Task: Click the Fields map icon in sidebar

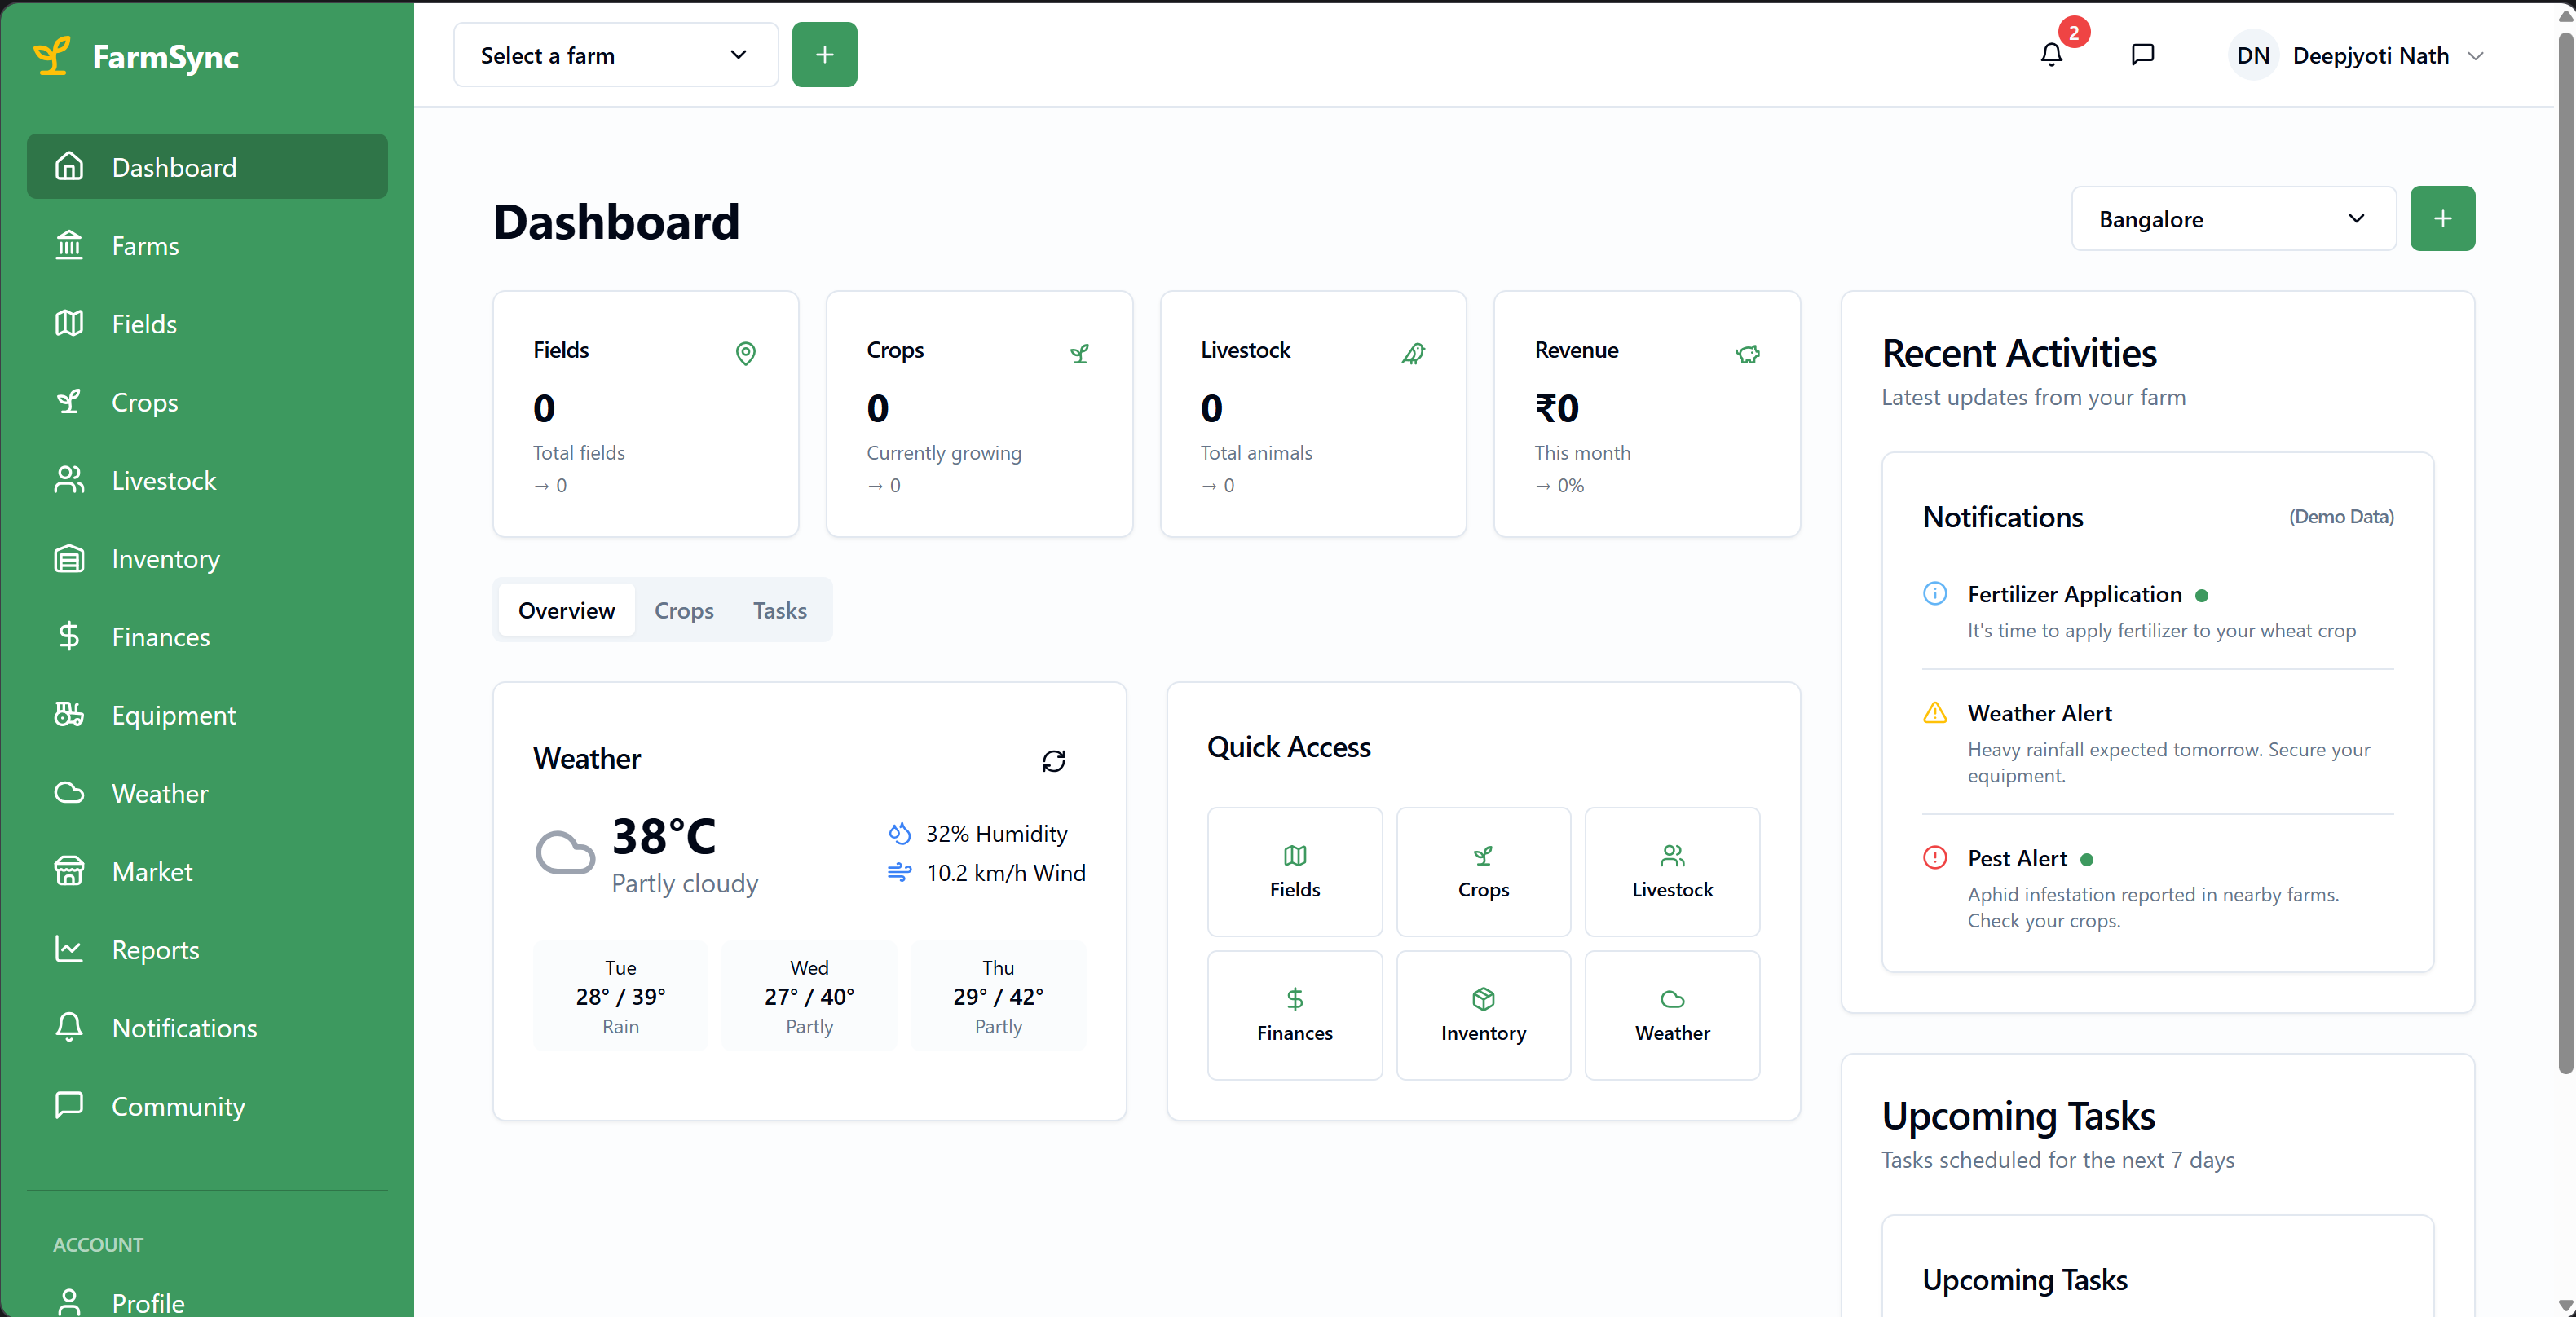Action: (x=69, y=322)
